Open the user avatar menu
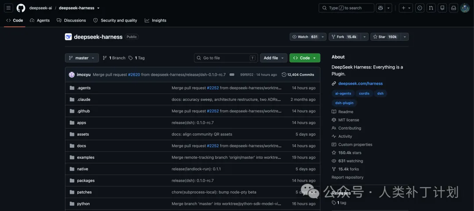 465,8
